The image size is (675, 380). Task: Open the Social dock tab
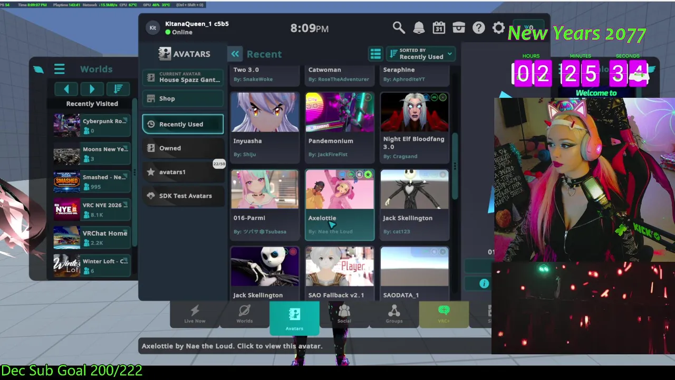coord(344,314)
